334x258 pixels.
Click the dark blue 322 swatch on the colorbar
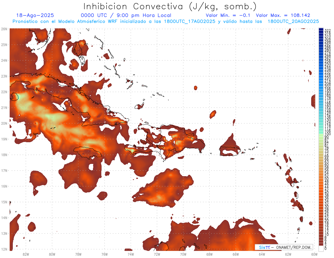coord(321,30)
